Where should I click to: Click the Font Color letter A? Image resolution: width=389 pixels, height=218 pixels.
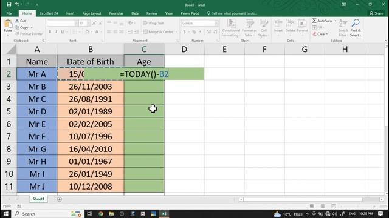tap(97, 31)
